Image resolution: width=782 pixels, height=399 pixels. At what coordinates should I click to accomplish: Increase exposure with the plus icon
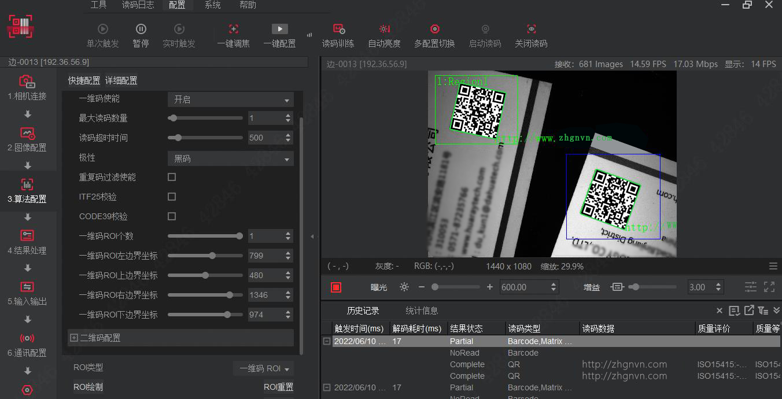490,287
